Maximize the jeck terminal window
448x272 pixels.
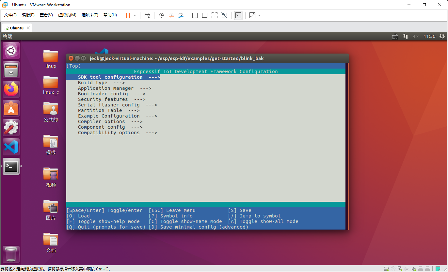pyautogui.click(x=84, y=58)
